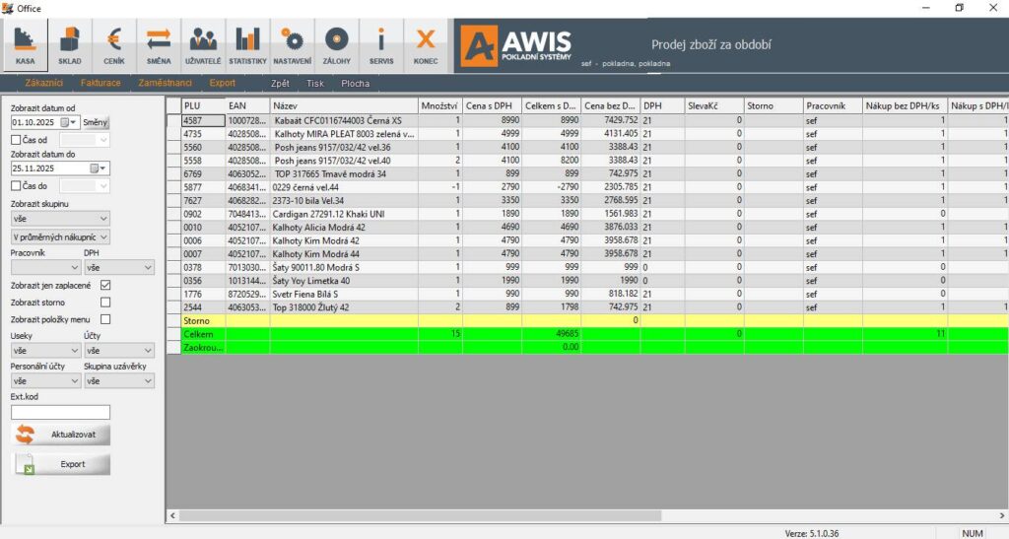The height and width of the screenshot is (539, 1009).
Task: Check the Zobrazit storno checkbox
Action: [105, 303]
